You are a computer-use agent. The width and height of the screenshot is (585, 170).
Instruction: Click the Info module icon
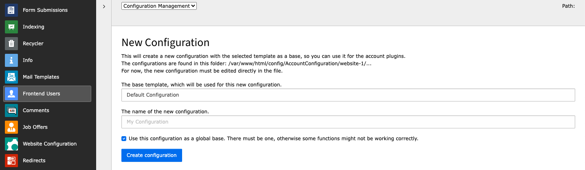point(11,60)
